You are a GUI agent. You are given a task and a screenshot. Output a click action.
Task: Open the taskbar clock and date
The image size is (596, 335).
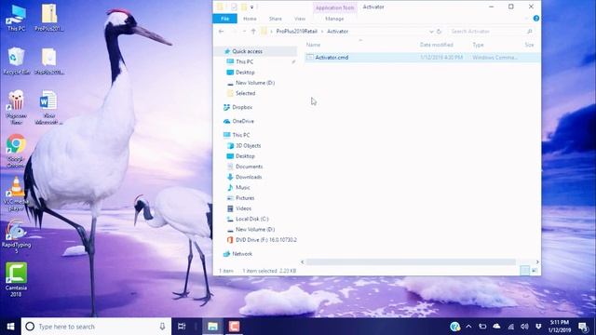click(x=559, y=327)
